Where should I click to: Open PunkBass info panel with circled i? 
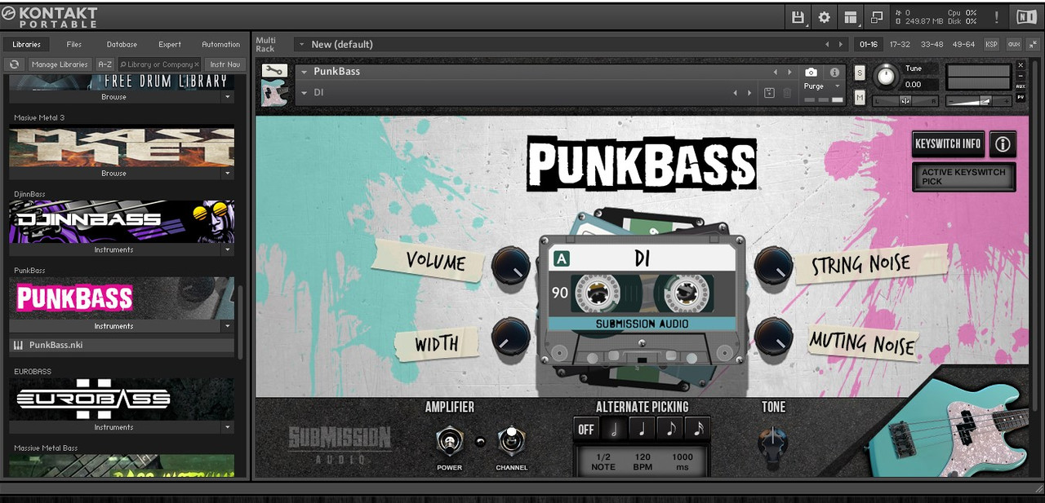click(1003, 145)
